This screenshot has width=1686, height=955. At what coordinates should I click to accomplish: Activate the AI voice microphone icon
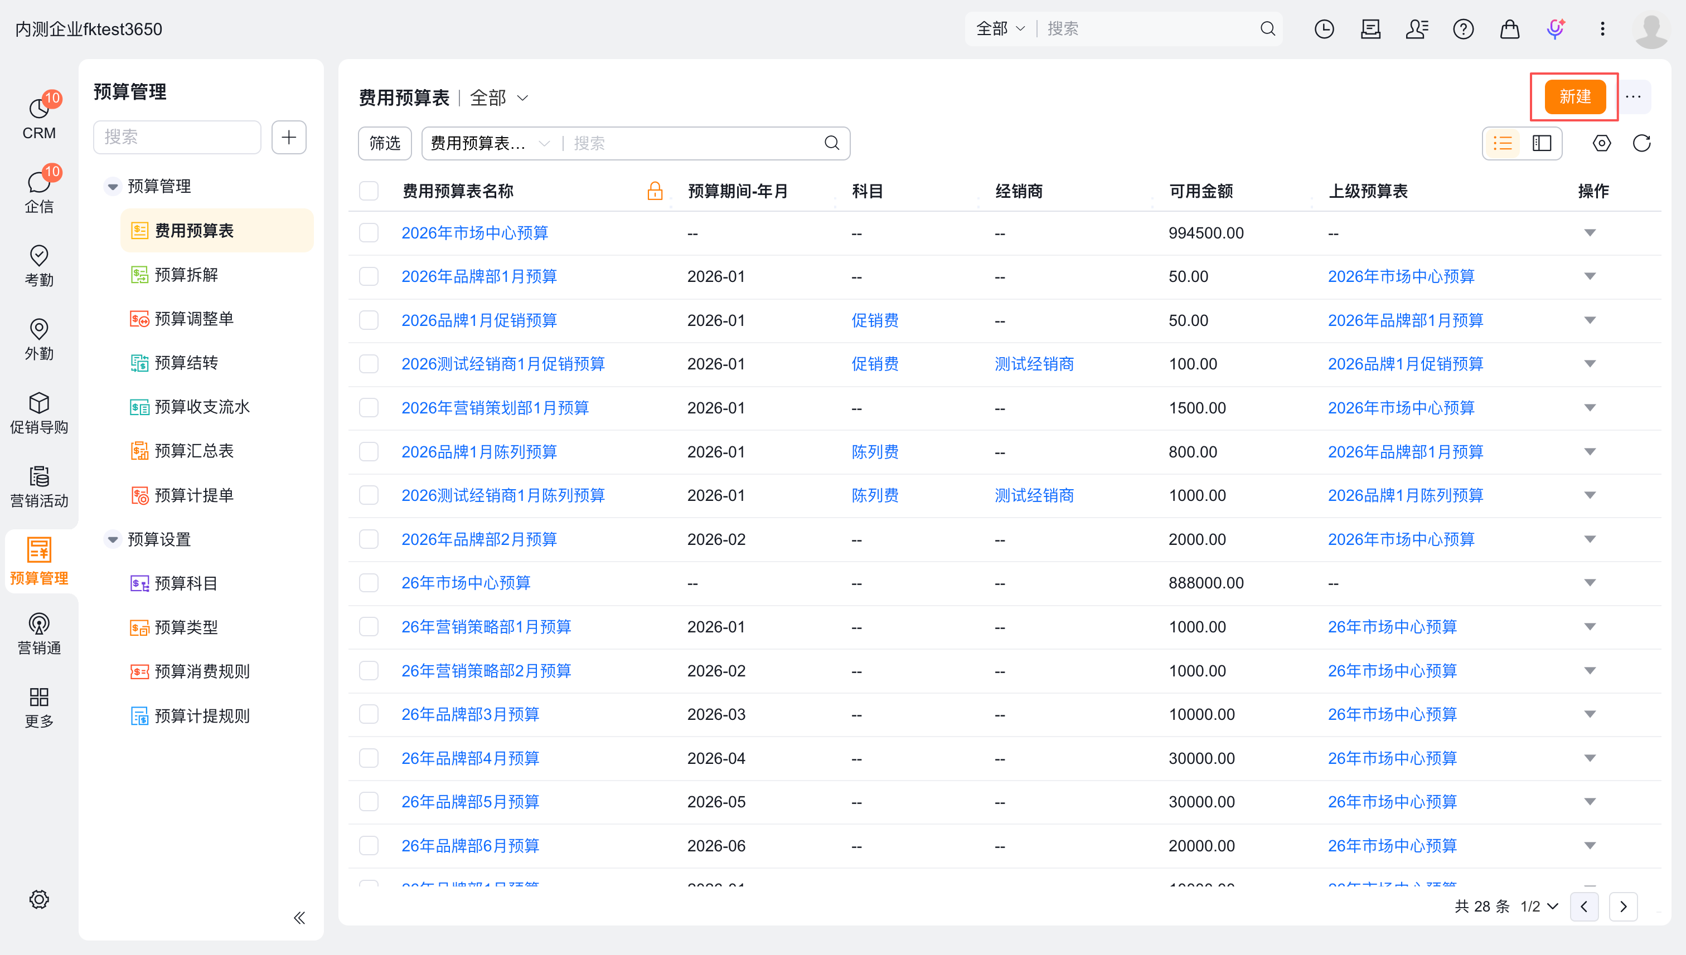pos(1556,29)
